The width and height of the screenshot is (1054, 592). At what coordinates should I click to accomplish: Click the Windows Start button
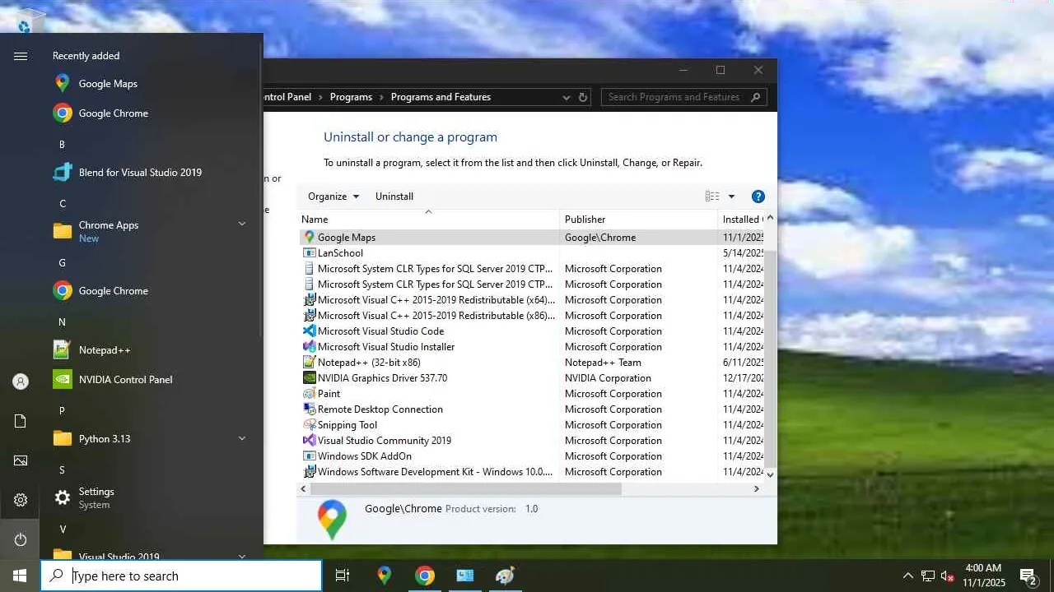coord(20,576)
